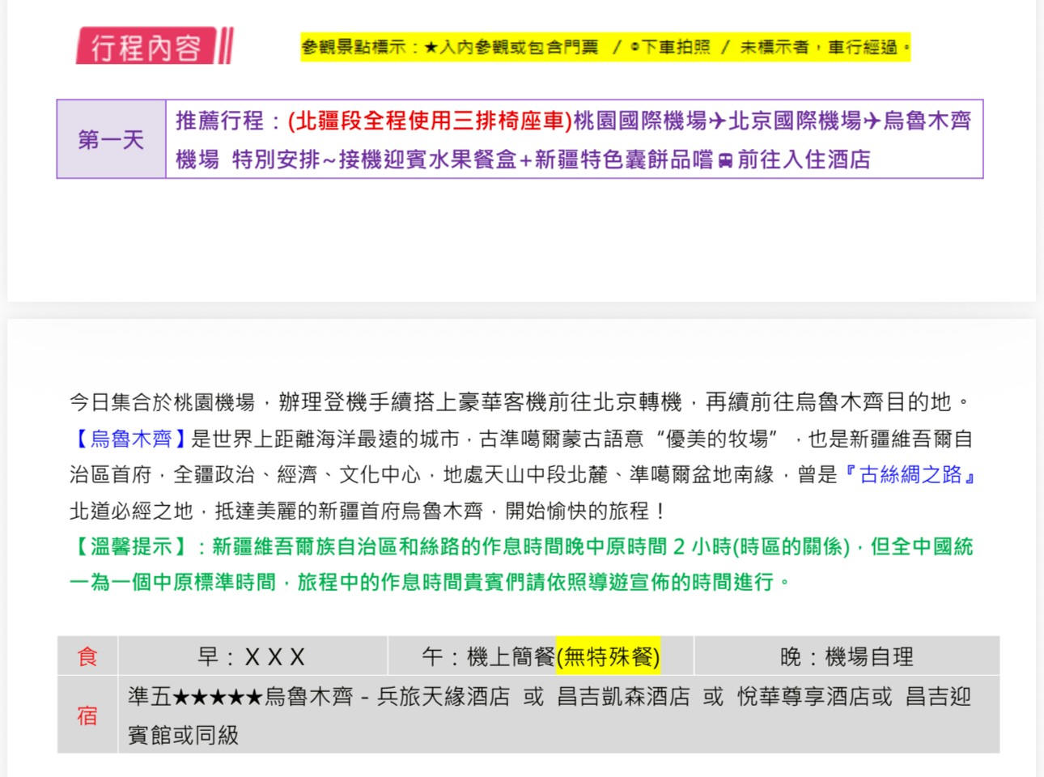Screen dimensions: 1044x777
Task: Click the red 食 meal label
Action: coord(87,656)
